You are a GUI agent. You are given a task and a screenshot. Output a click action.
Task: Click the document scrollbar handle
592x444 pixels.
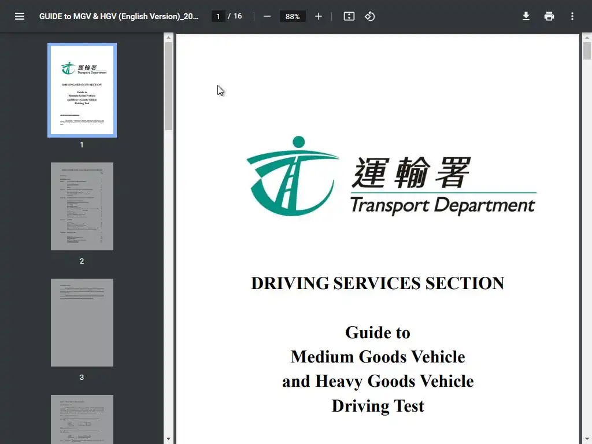click(x=587, y=51)
